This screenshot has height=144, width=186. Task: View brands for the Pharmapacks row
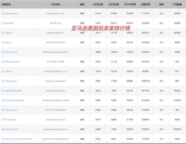point(161,14)
